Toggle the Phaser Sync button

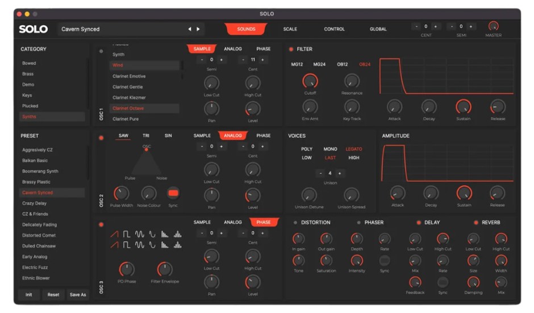(385, 261)
